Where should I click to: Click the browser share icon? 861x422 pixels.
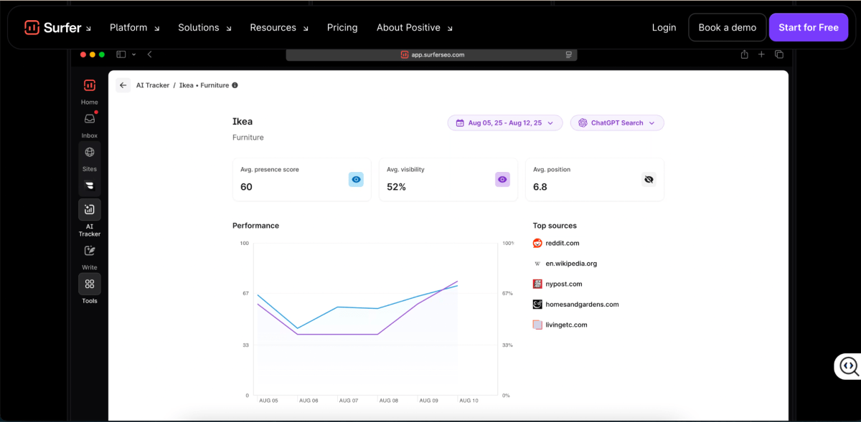coord(745,54)
